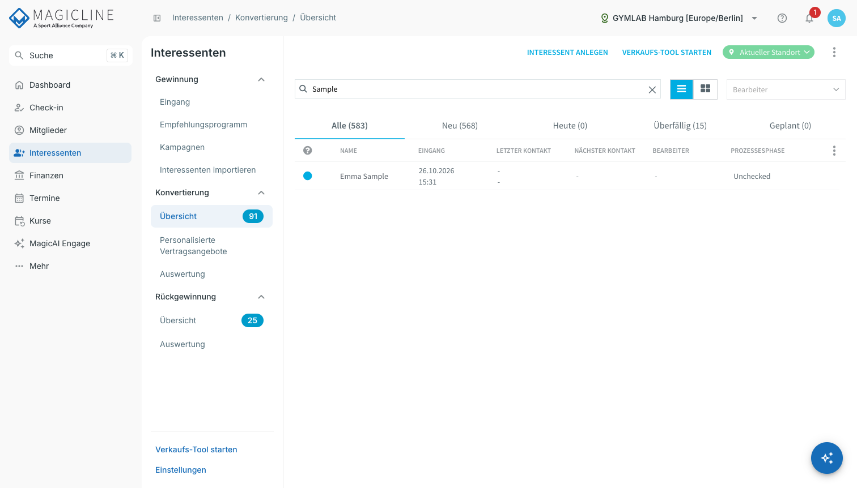
Task: Open Kurse in the sidebar
Action: [x=70, y=221]
